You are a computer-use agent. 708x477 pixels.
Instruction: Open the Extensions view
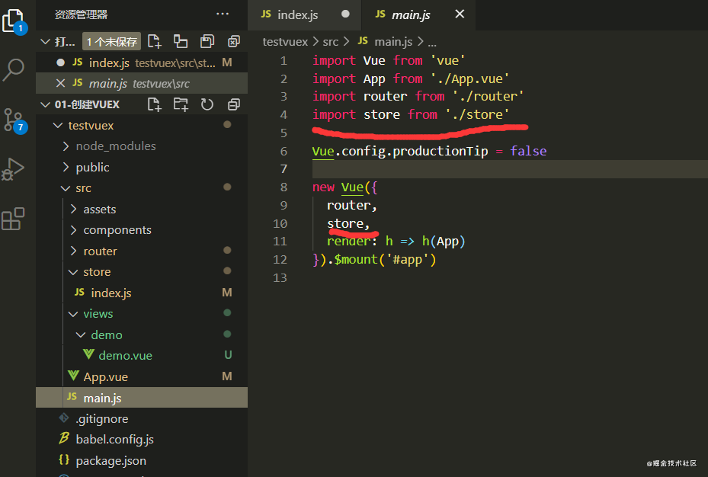tap(13, 219)
